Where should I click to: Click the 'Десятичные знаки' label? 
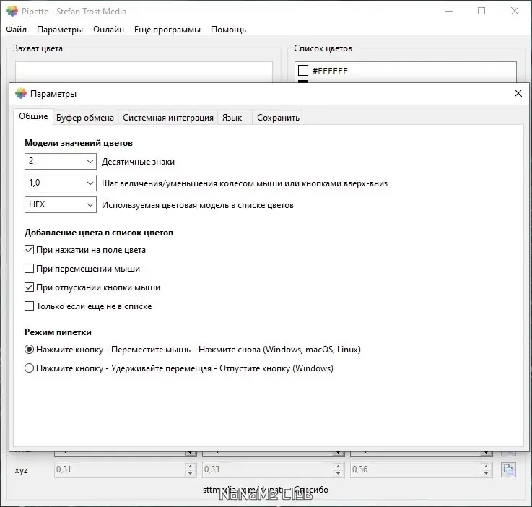(138, 162)
